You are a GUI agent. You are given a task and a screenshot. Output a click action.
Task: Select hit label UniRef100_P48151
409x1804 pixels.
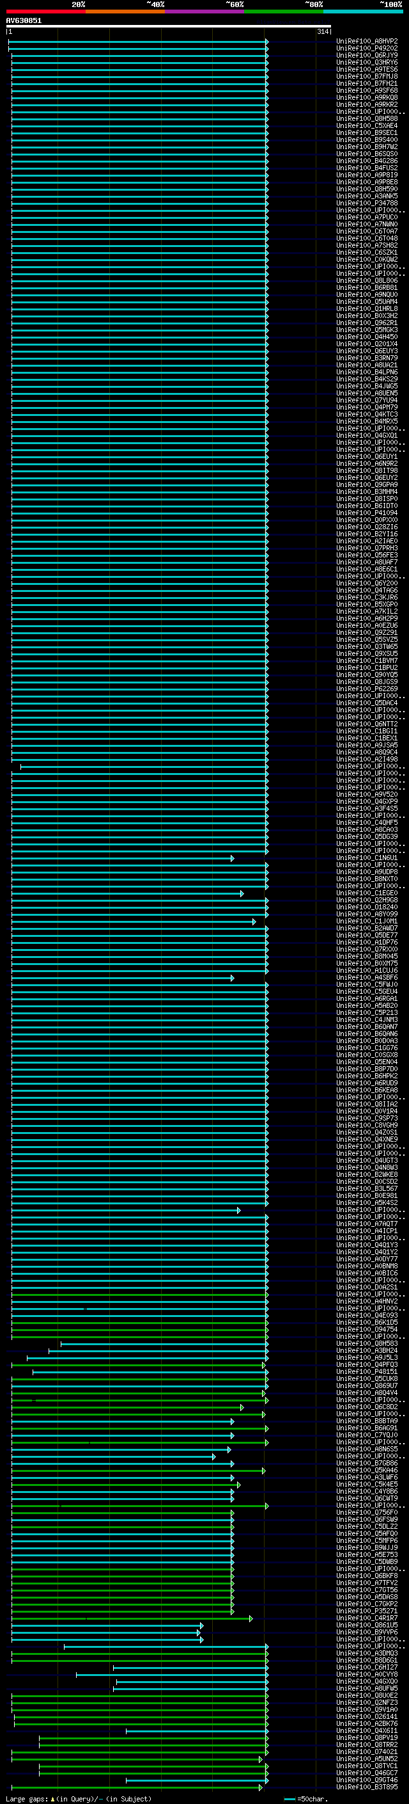(367, 1372)
